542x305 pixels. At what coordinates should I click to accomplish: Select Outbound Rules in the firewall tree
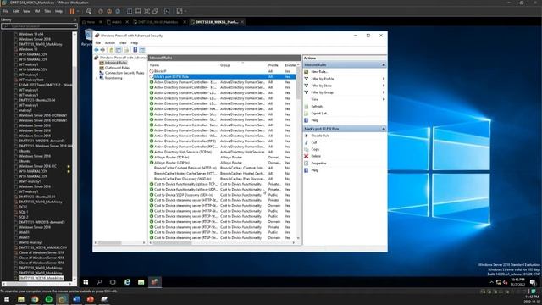click(117, 68)
